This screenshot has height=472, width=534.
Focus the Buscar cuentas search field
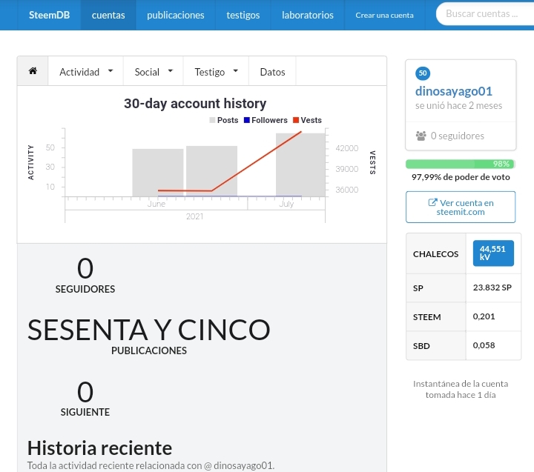tap(485, 14)
